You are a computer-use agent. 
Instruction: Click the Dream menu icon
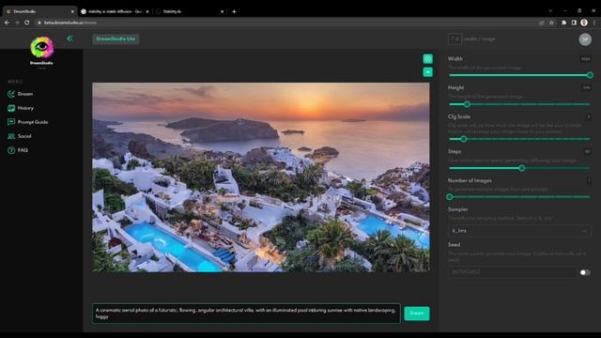(x=11, y=94)
